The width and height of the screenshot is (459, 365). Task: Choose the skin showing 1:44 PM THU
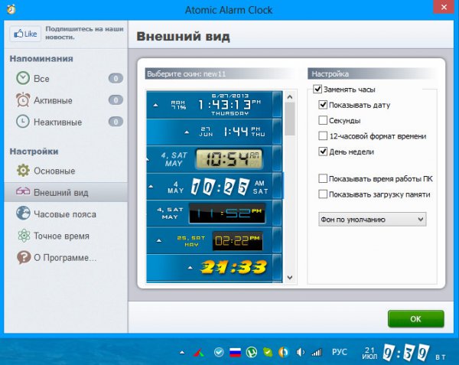(214, 132)
